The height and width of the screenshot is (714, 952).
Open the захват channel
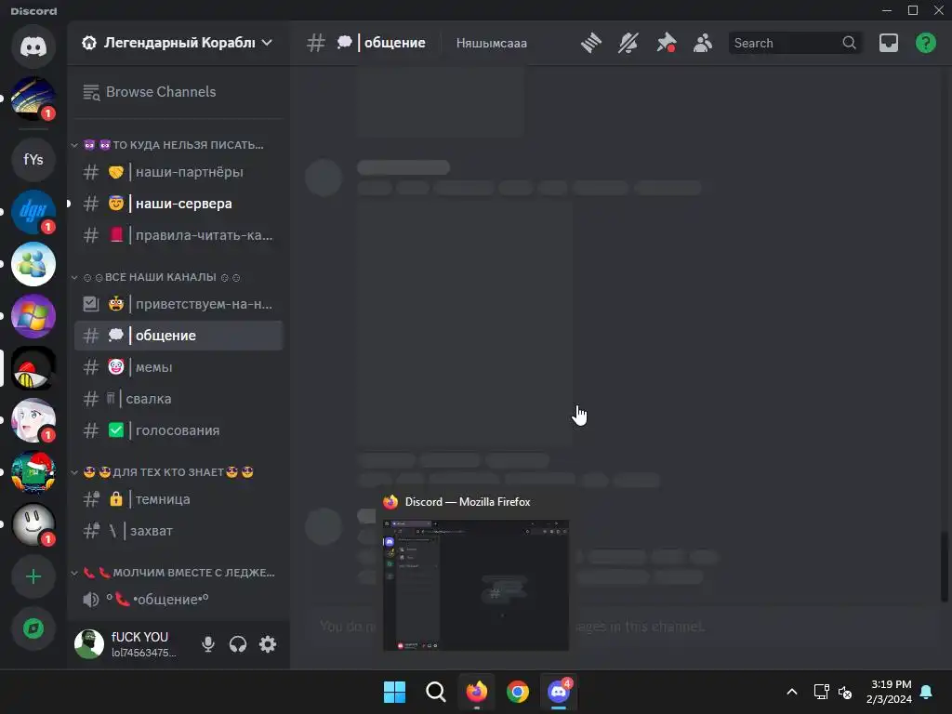tap(178, 531)
